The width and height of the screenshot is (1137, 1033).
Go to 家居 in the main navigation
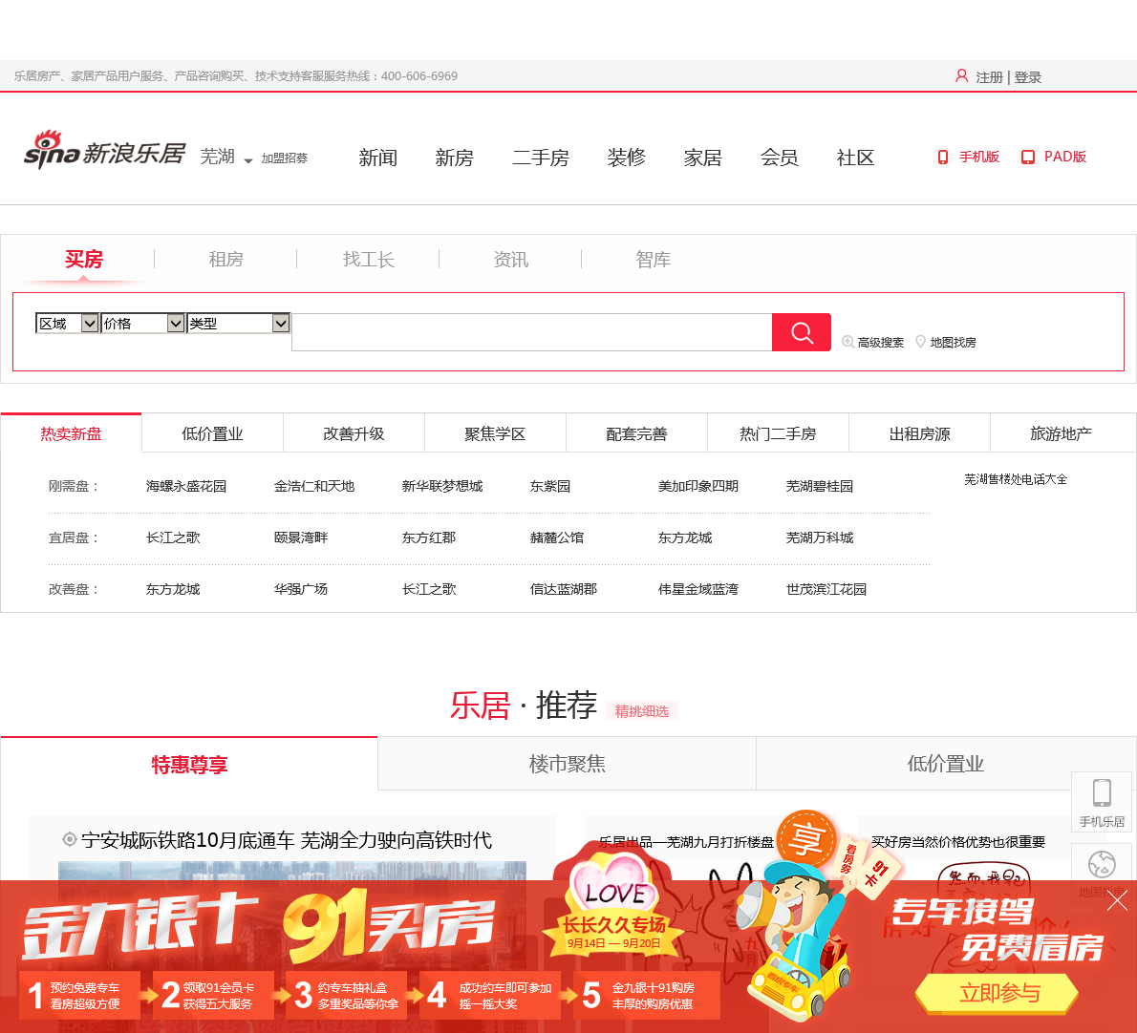click(702, 158)
